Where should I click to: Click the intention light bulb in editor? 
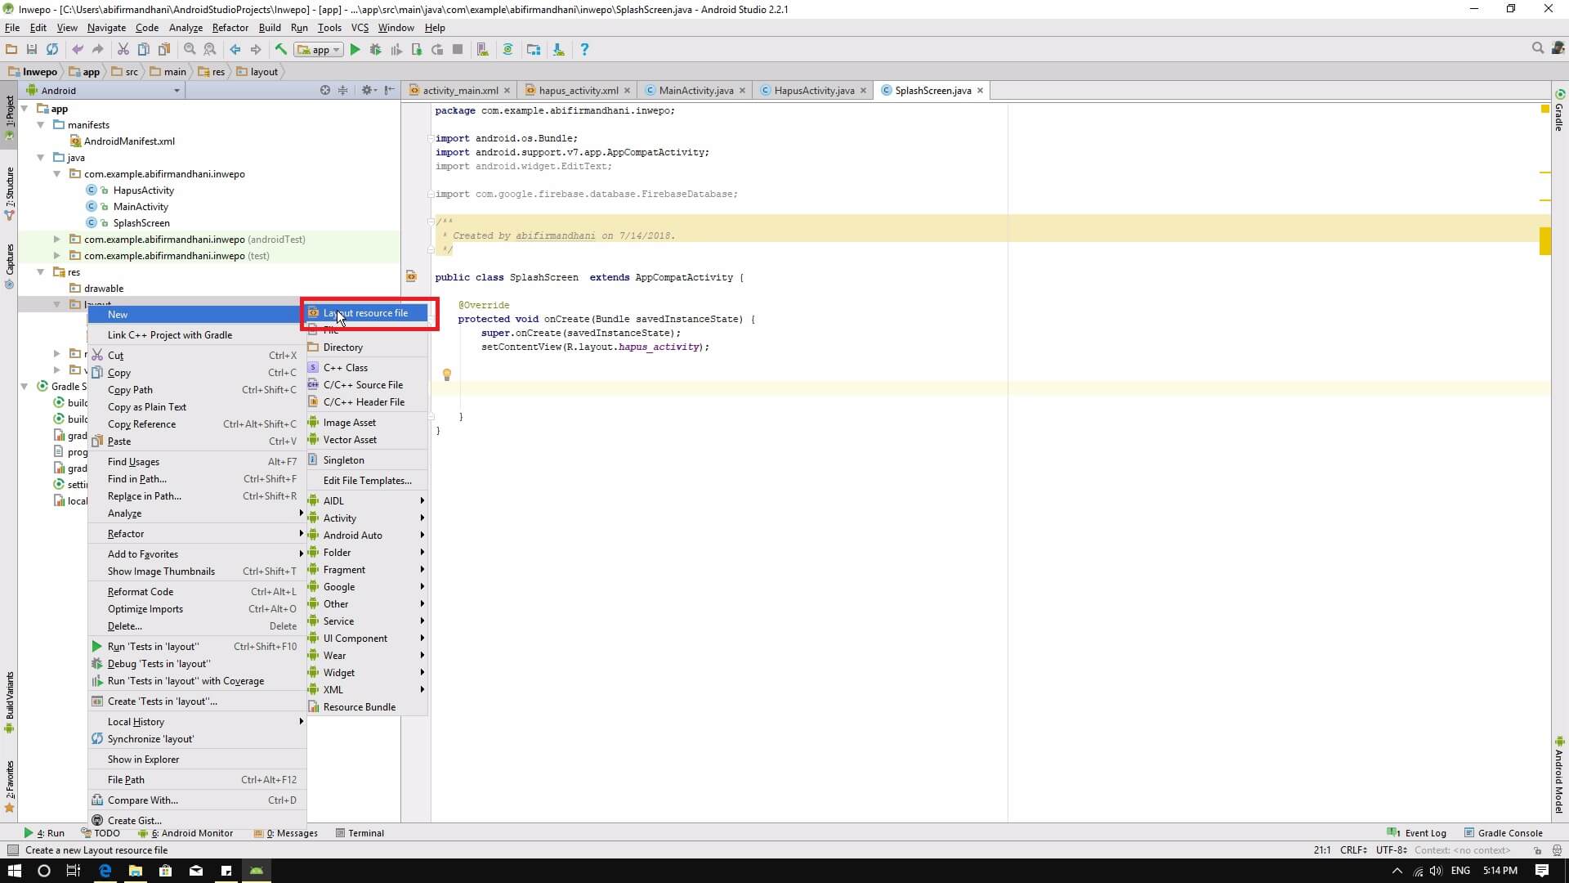[x=446, y=374]
